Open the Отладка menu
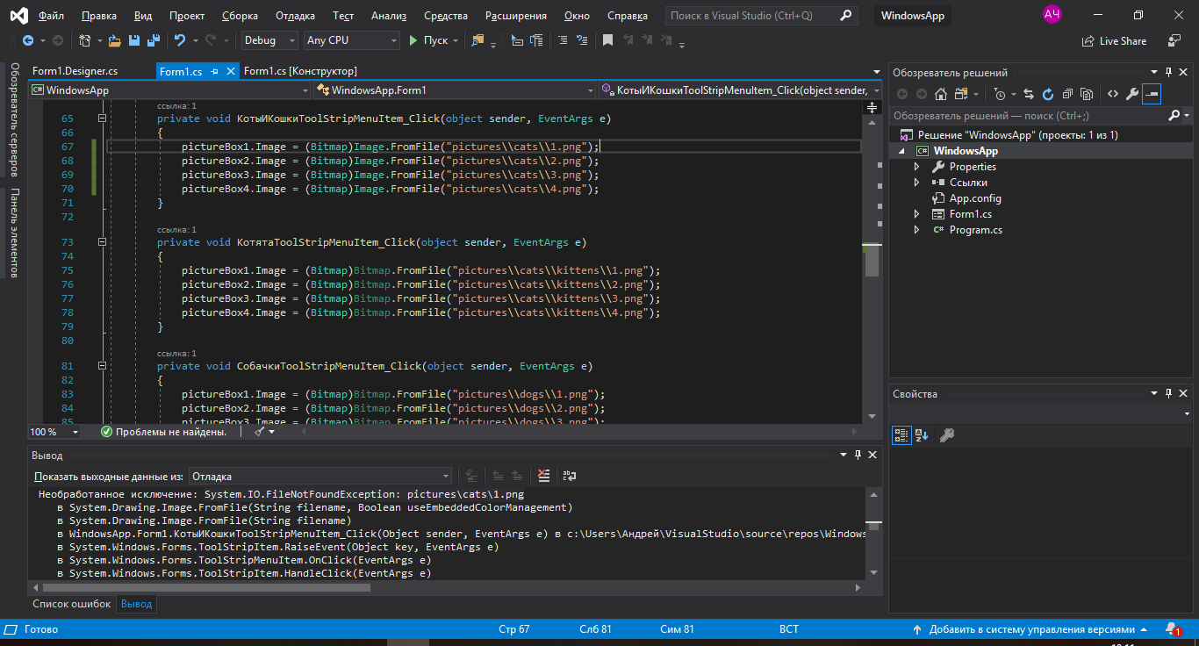This screenshot has width=1199, height=646. 295,16
